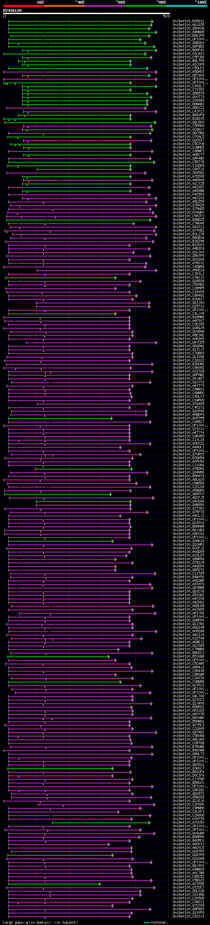Image resolution: width=210 pixels, height=925 pixels.
Task: Select hit name UniRef100_C5DT39
Action: 188,162
